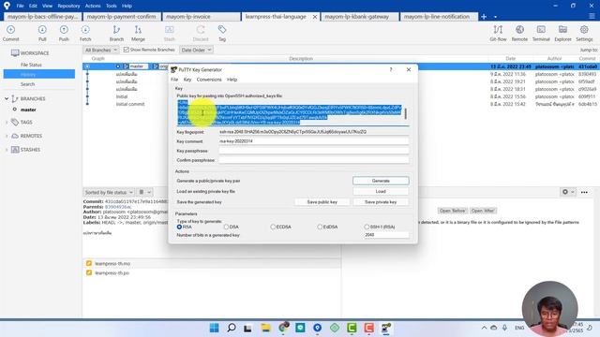Open Explorer from the toolbar
The width and height of the screenshot is (600, 337).
[562, 33]
